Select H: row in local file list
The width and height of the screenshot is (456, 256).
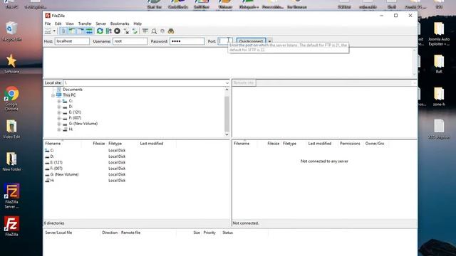coord(136,180)
